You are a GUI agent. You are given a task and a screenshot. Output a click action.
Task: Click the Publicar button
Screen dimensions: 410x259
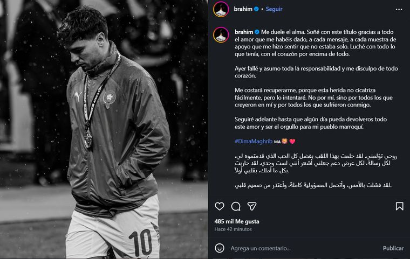[x=393, y=248]
